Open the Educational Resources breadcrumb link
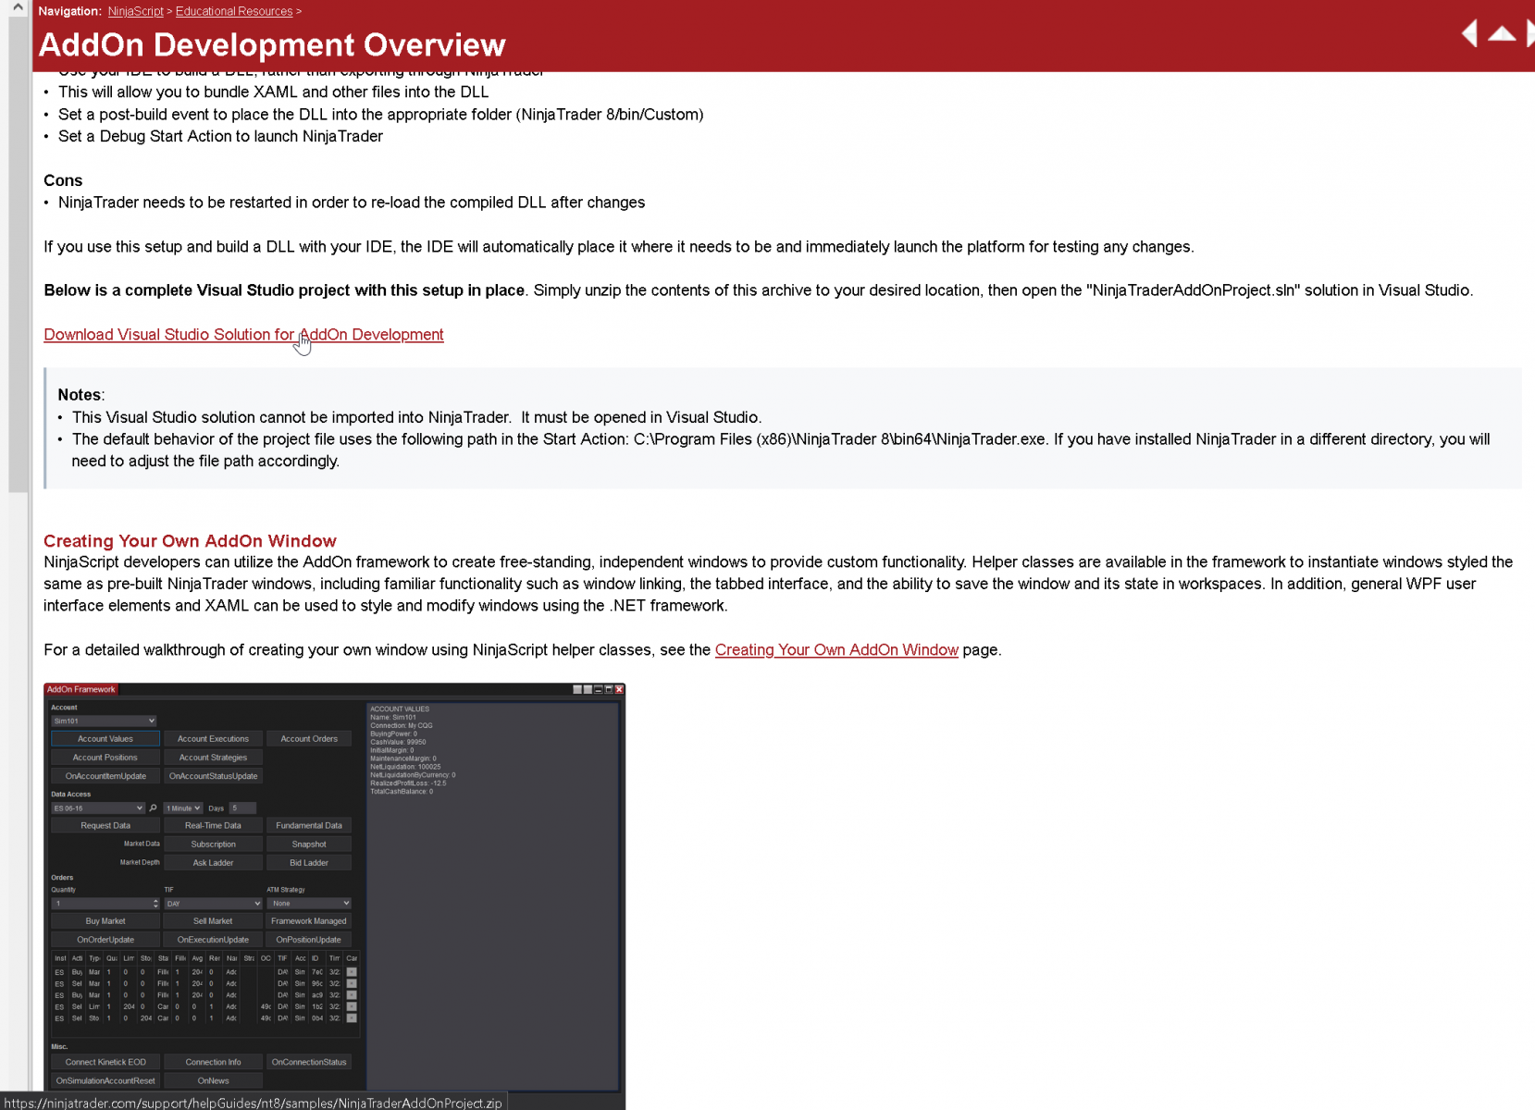This screenshot has height=1110, width=1535. tap(233, 11)
